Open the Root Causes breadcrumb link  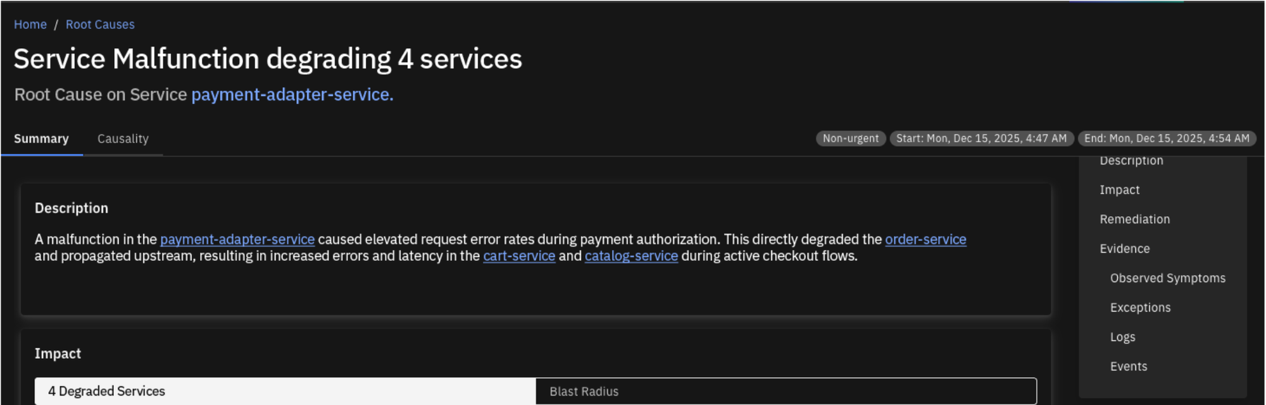point(100,25)
